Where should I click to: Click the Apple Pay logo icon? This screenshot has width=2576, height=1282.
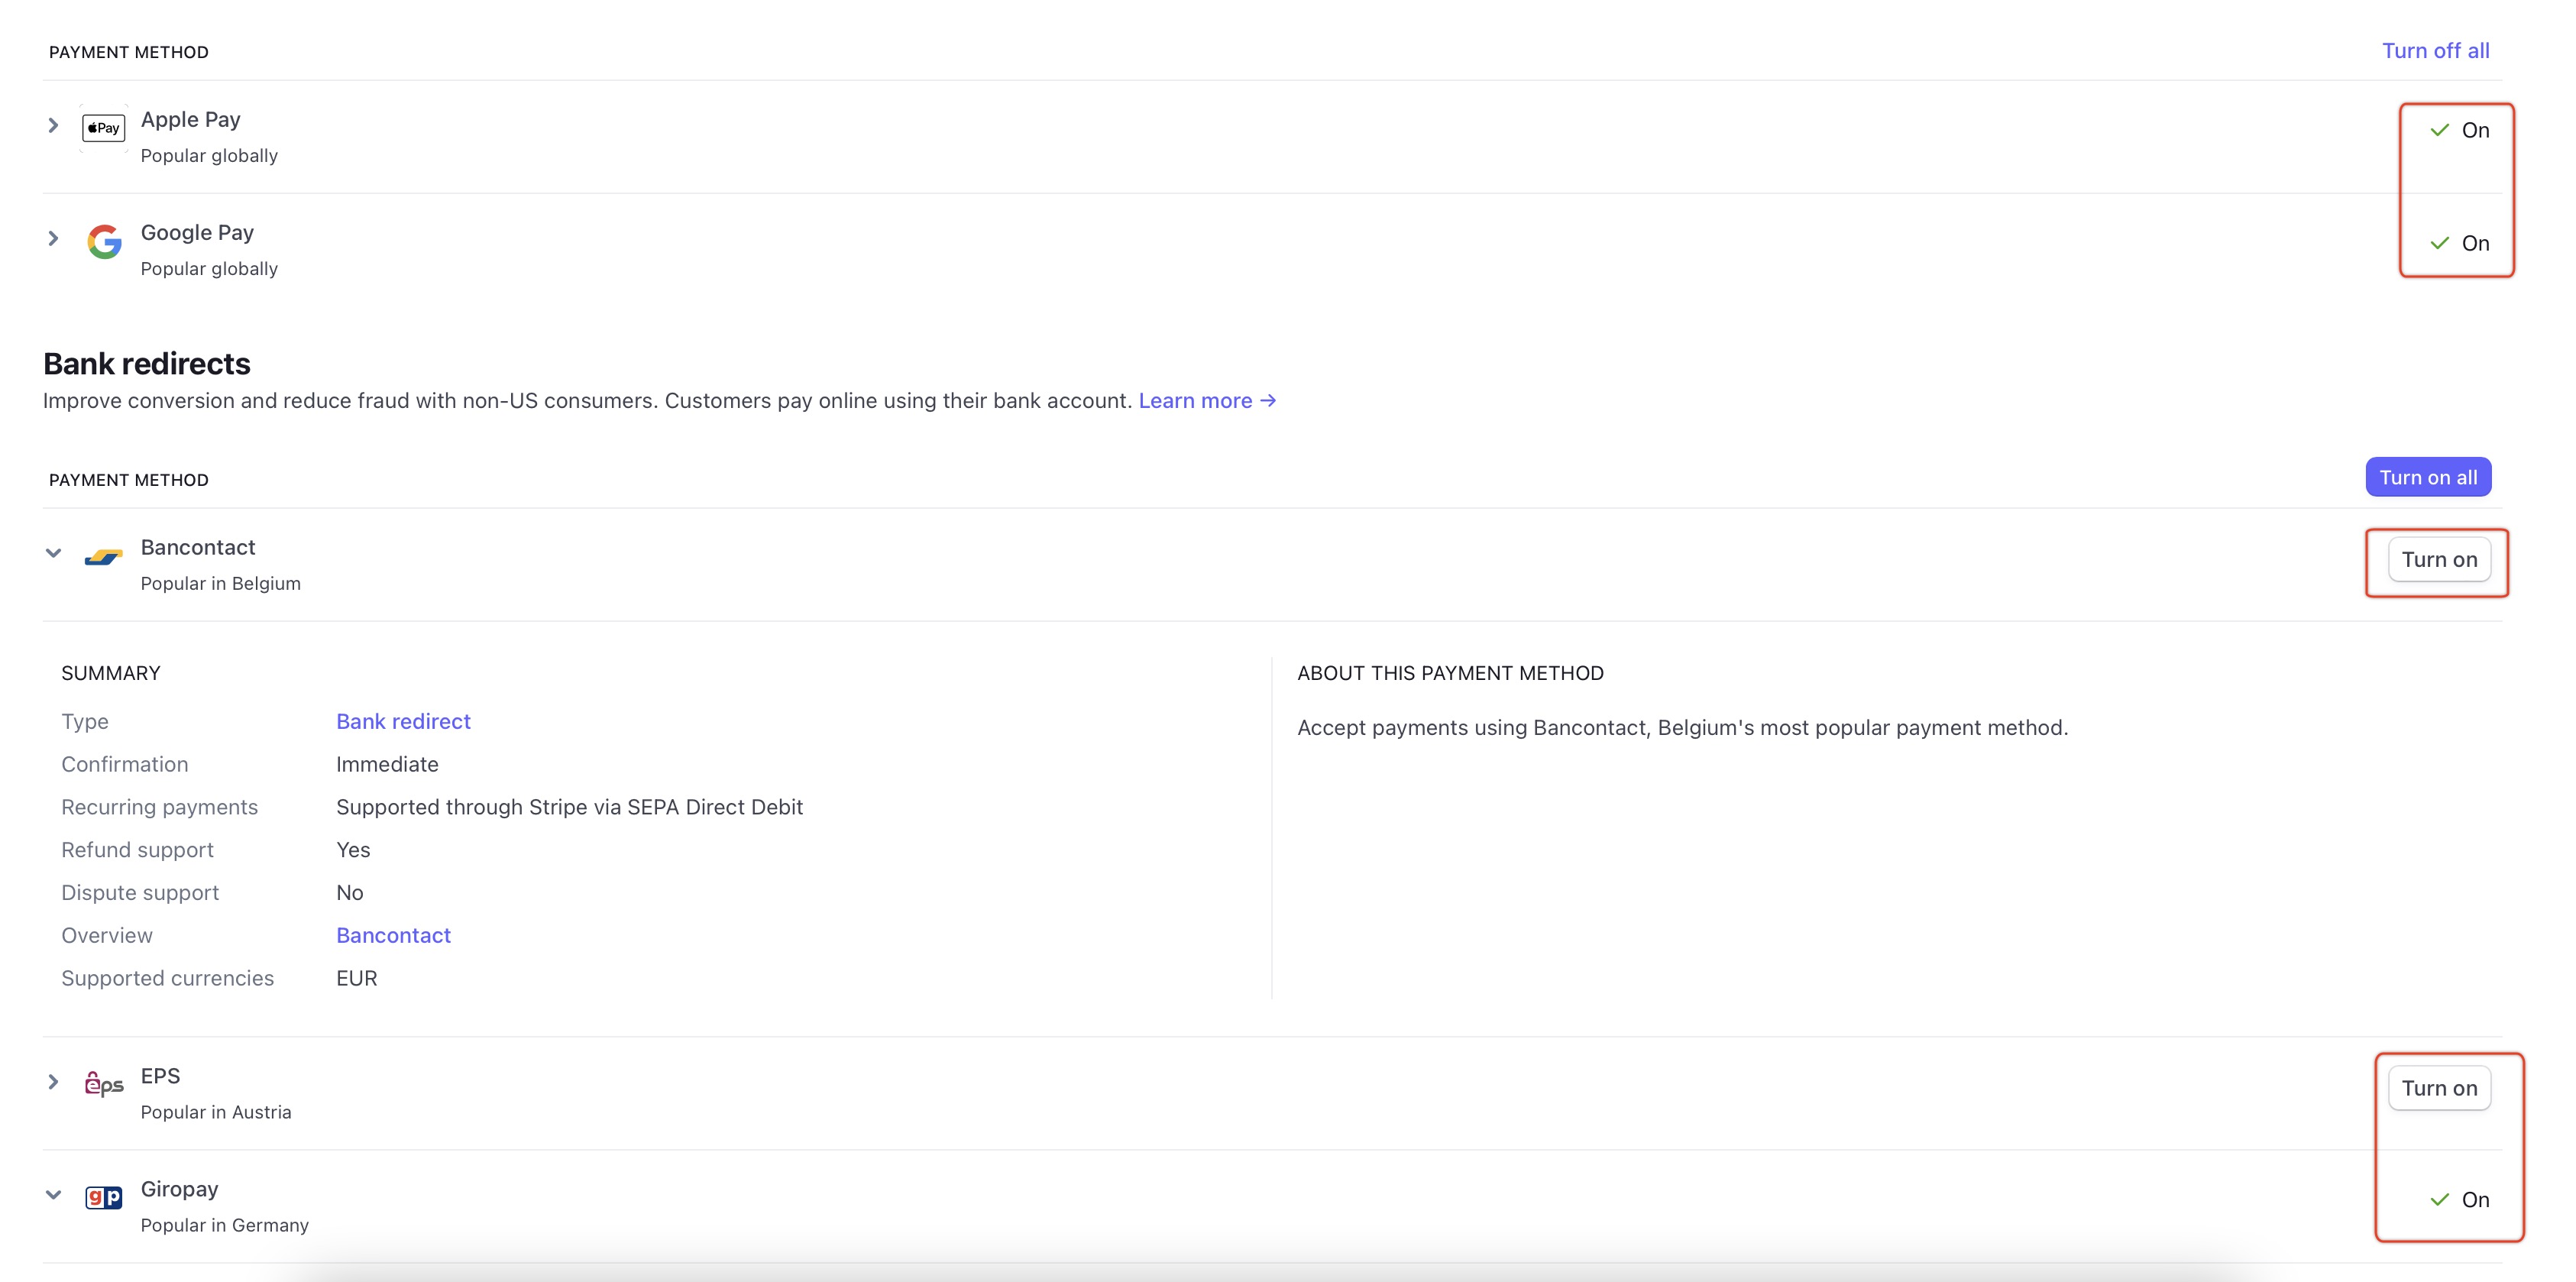[x=103, y=128]
